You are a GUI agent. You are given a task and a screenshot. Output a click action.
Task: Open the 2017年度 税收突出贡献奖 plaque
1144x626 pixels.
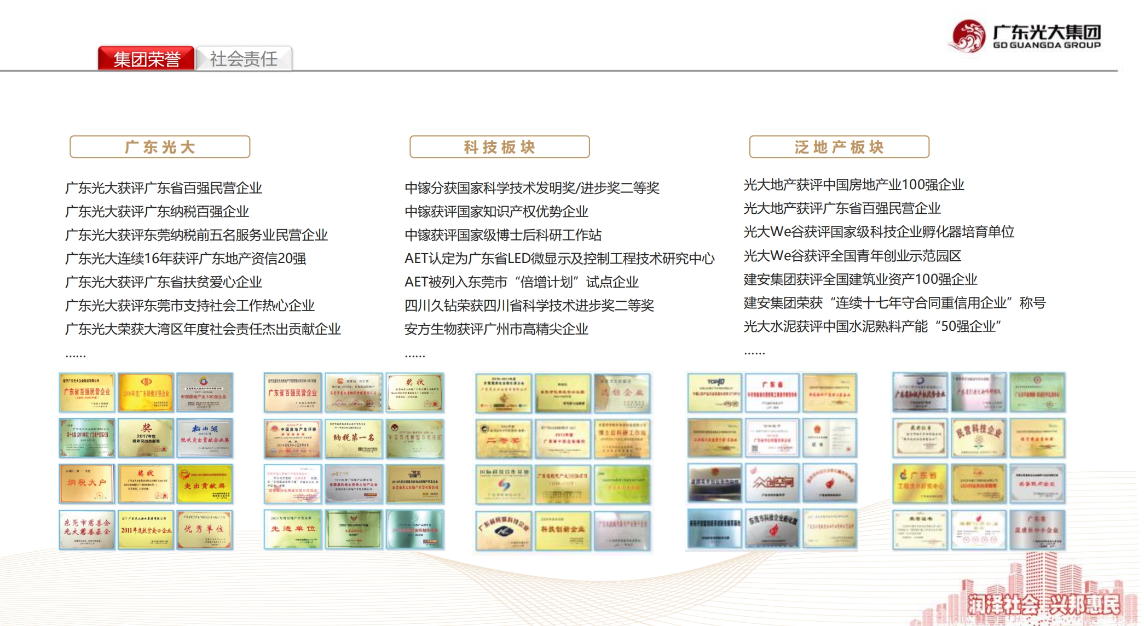[146, 438]
